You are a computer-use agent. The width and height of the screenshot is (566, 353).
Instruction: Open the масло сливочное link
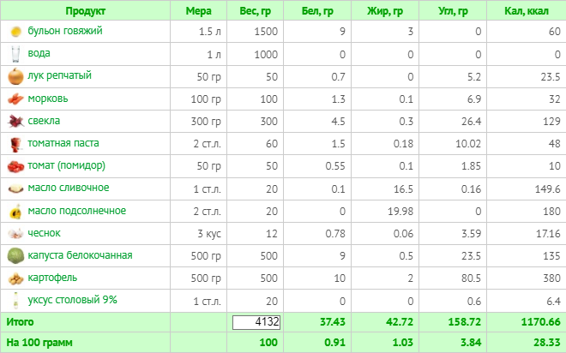69,188
